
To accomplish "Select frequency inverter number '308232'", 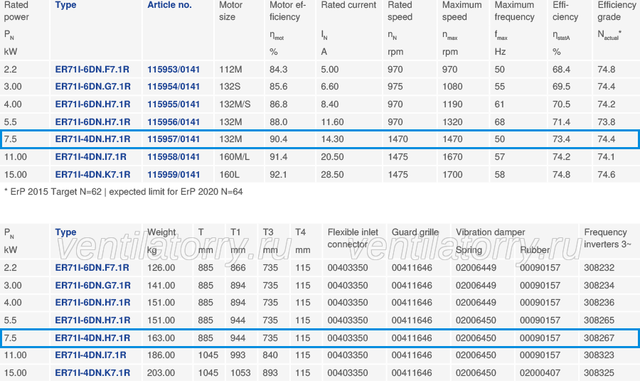I will (x=599, y=268).
